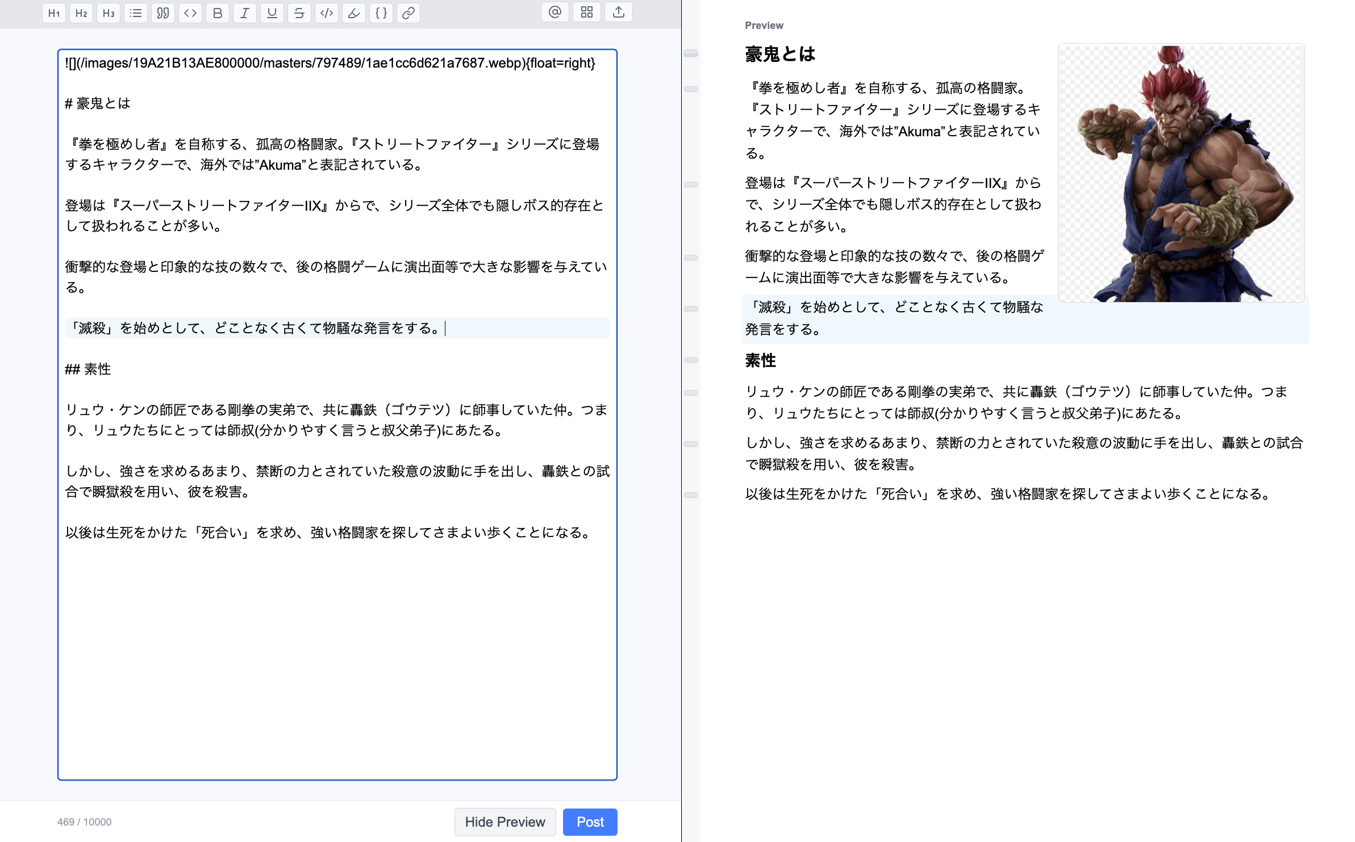Image resolution: width=1355 pixels, height=842 pixels.
Task: Apply italic formatting
Action: (x=245, y=12)
